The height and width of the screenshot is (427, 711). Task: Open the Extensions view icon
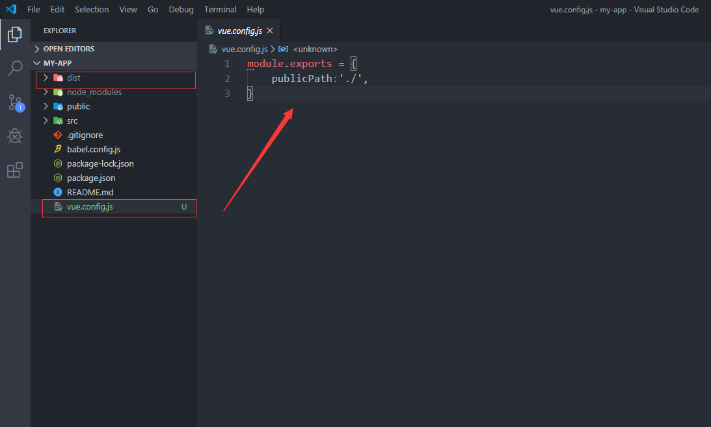point(14,170)
